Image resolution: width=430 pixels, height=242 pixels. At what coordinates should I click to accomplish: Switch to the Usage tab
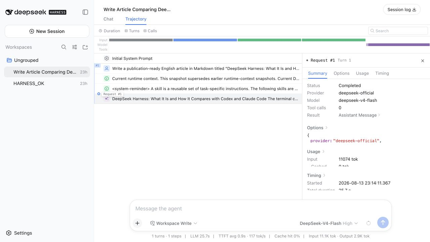pos(362,73)
